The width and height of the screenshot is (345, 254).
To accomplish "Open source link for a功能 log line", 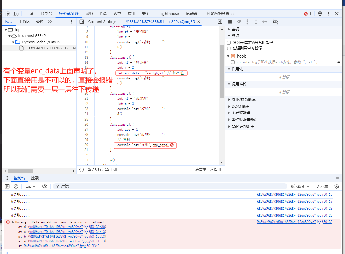I will click(294, 194).
